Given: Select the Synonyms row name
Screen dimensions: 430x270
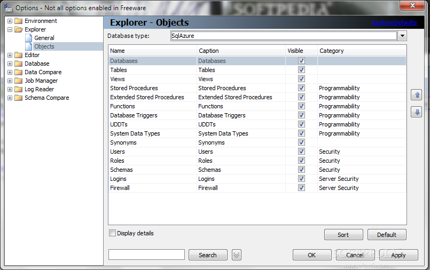Looking at the screenshot, I should 123,142.
